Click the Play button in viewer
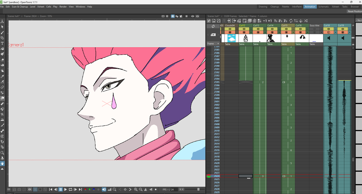 (x=65, y=189)
